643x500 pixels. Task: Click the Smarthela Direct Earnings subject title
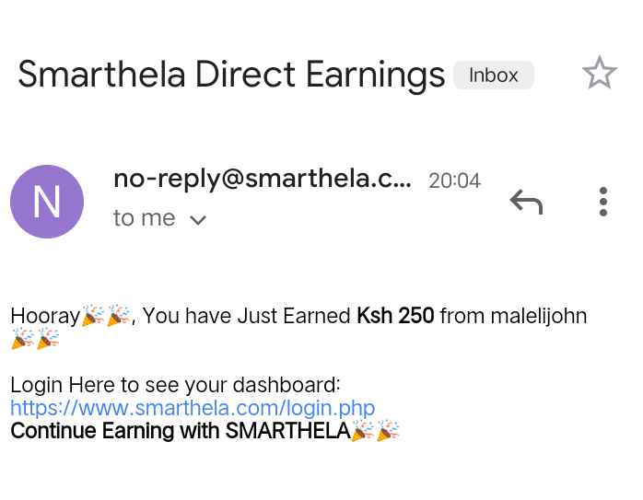231,75
